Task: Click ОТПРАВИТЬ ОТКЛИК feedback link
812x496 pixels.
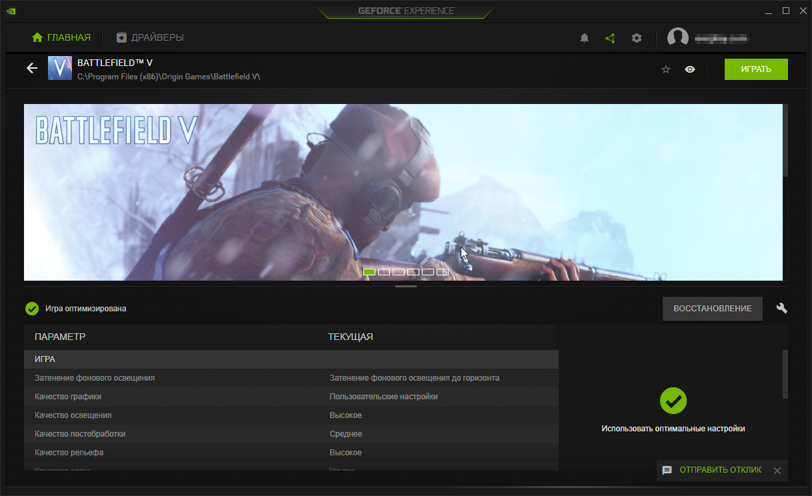Action: pyautogui.click(x=720, y=470)
